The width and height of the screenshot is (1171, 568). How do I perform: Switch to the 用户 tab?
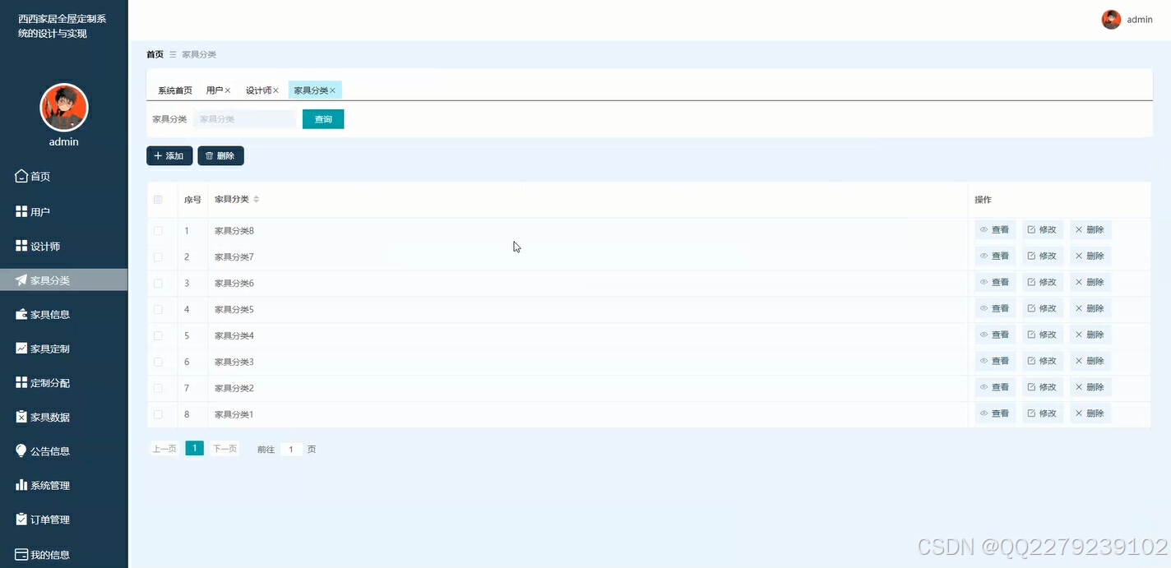tap(214, 90)
